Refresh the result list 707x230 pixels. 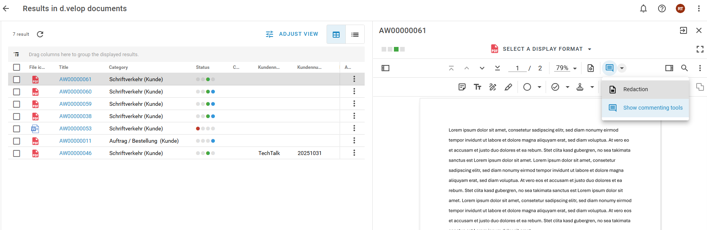40,34
